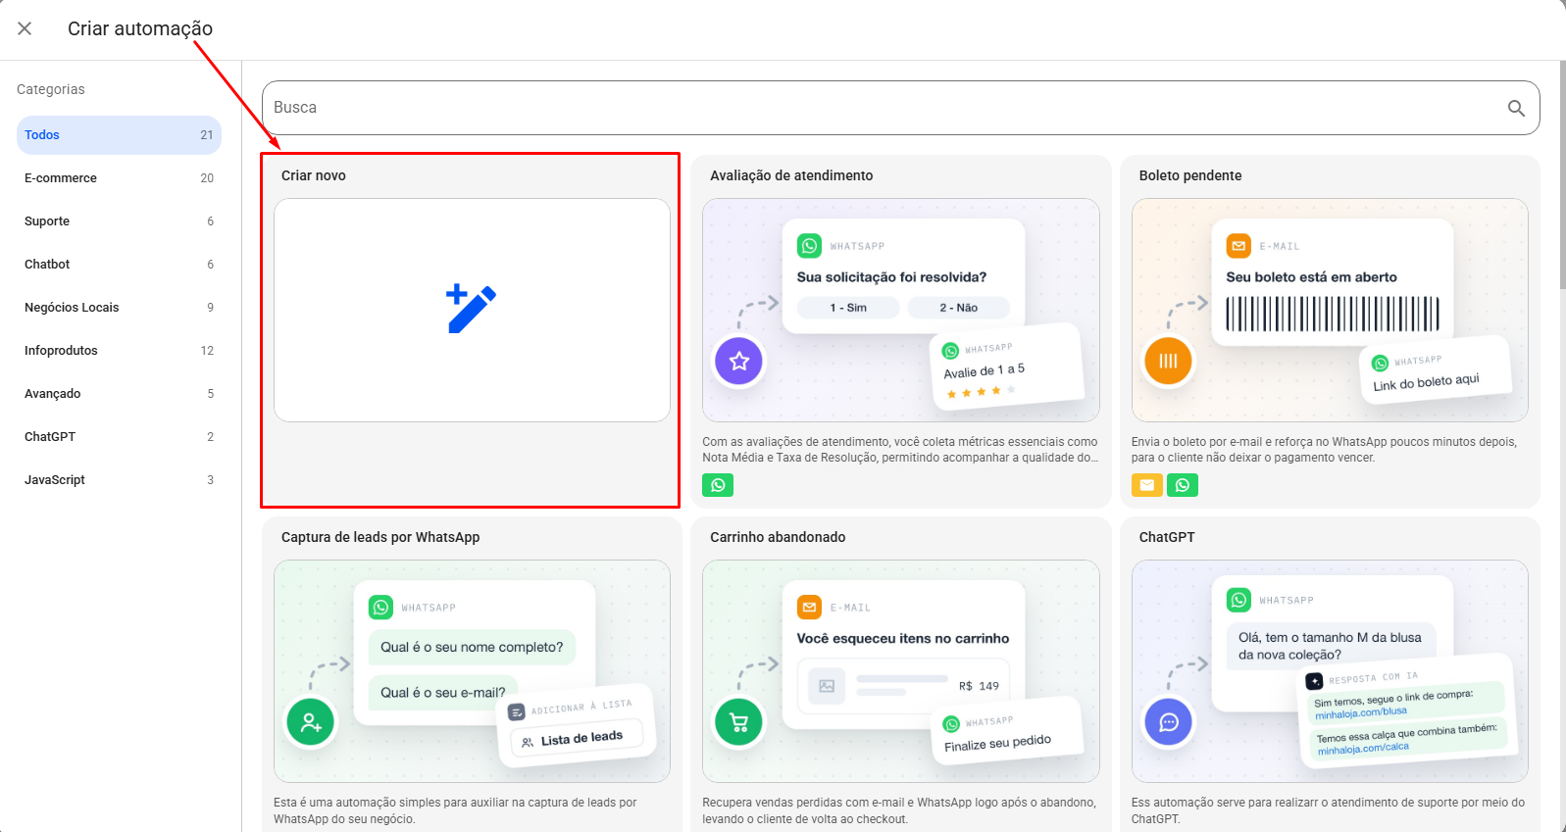Click WhatsApp badge under Boleto pendente

1183,485
